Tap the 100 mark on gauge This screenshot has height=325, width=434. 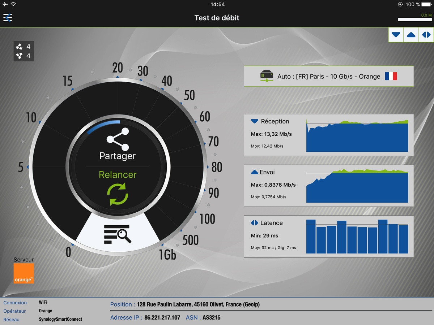(x=208, y=219)
